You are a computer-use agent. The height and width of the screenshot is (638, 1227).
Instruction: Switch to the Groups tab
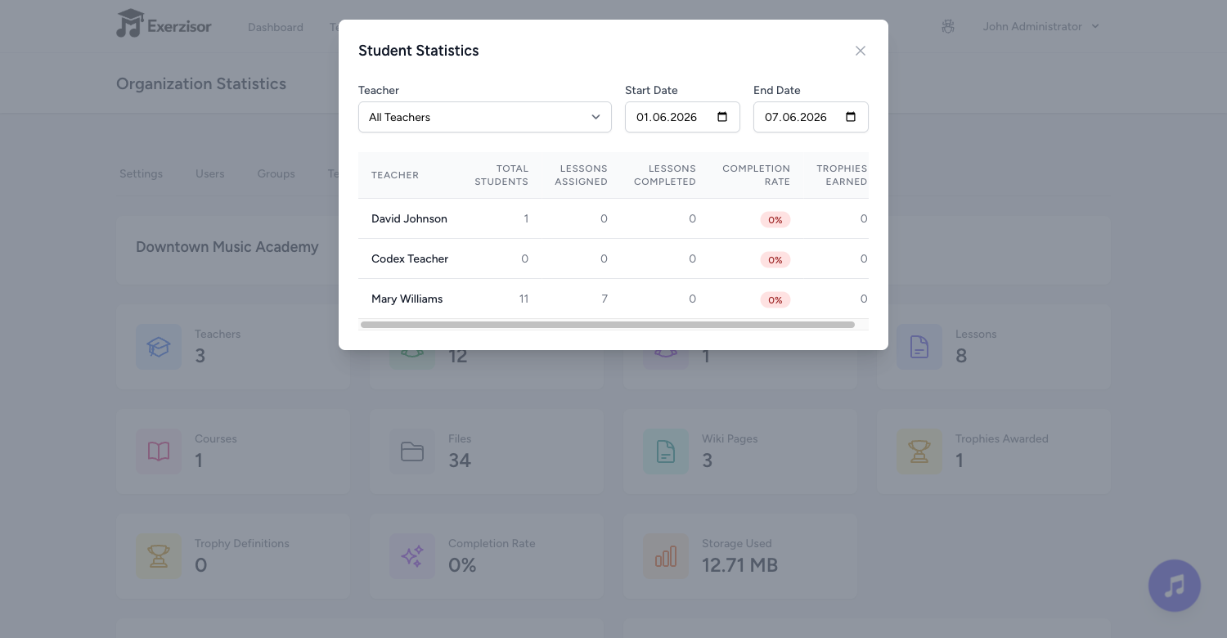[x=276, y=173]
